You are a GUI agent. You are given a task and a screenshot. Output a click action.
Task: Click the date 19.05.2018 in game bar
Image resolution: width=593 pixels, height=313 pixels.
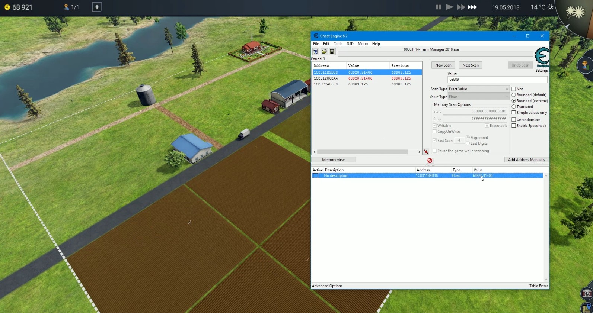point(506,7)
